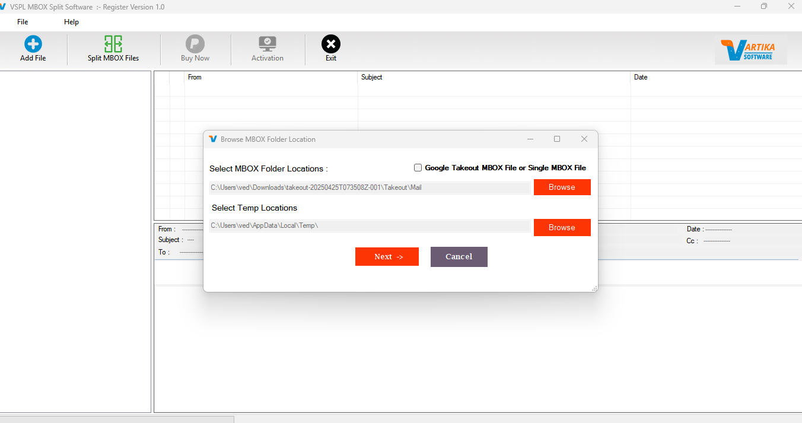The image size is (802, 423).
Task: Minimize the main VSPL MBOX Split window
Action: pyautogui.click(x=737, y=7)
